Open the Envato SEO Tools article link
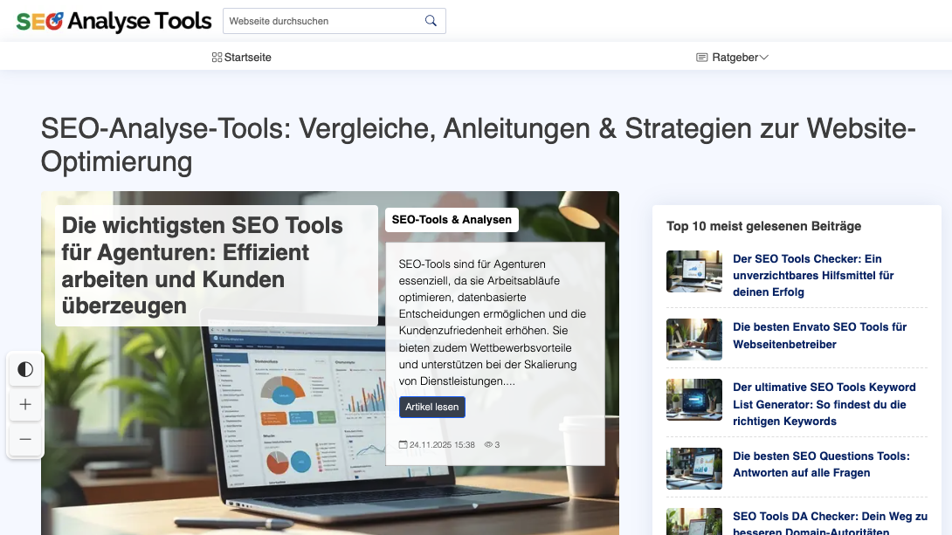The image size is (952, 535). 818,335
